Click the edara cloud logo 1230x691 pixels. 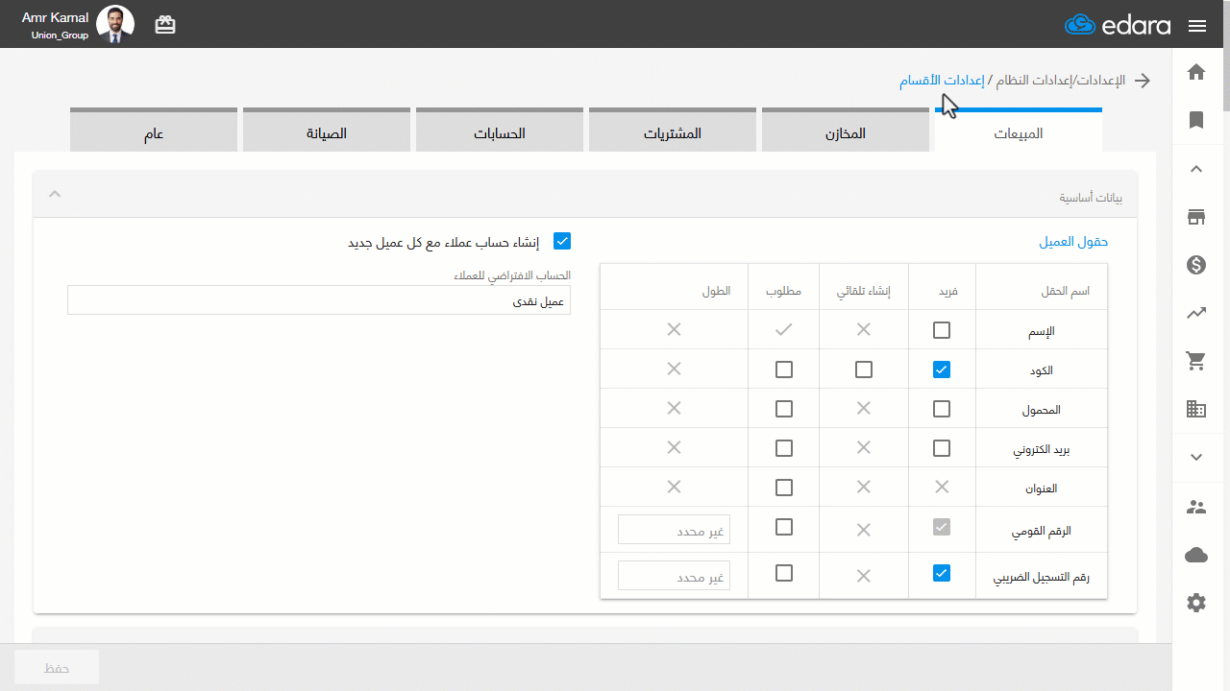(1118, 25)
